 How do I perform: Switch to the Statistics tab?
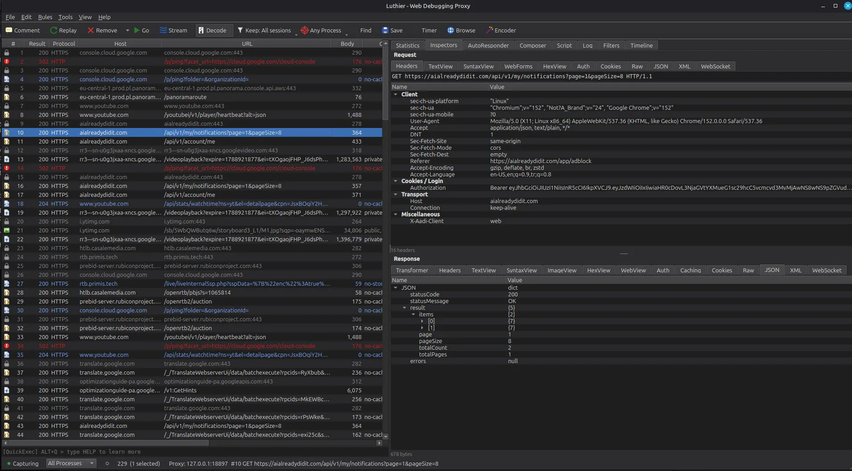coord(408,45)
